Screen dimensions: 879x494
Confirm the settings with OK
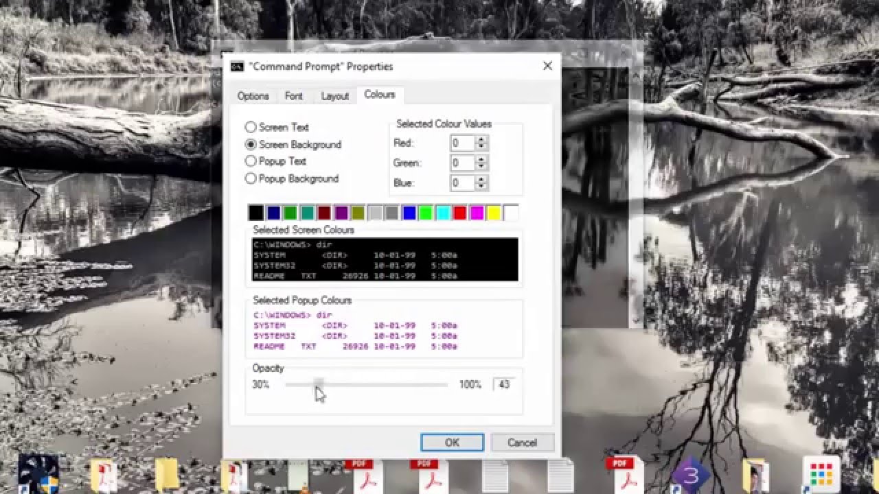(x=452, y=443)
